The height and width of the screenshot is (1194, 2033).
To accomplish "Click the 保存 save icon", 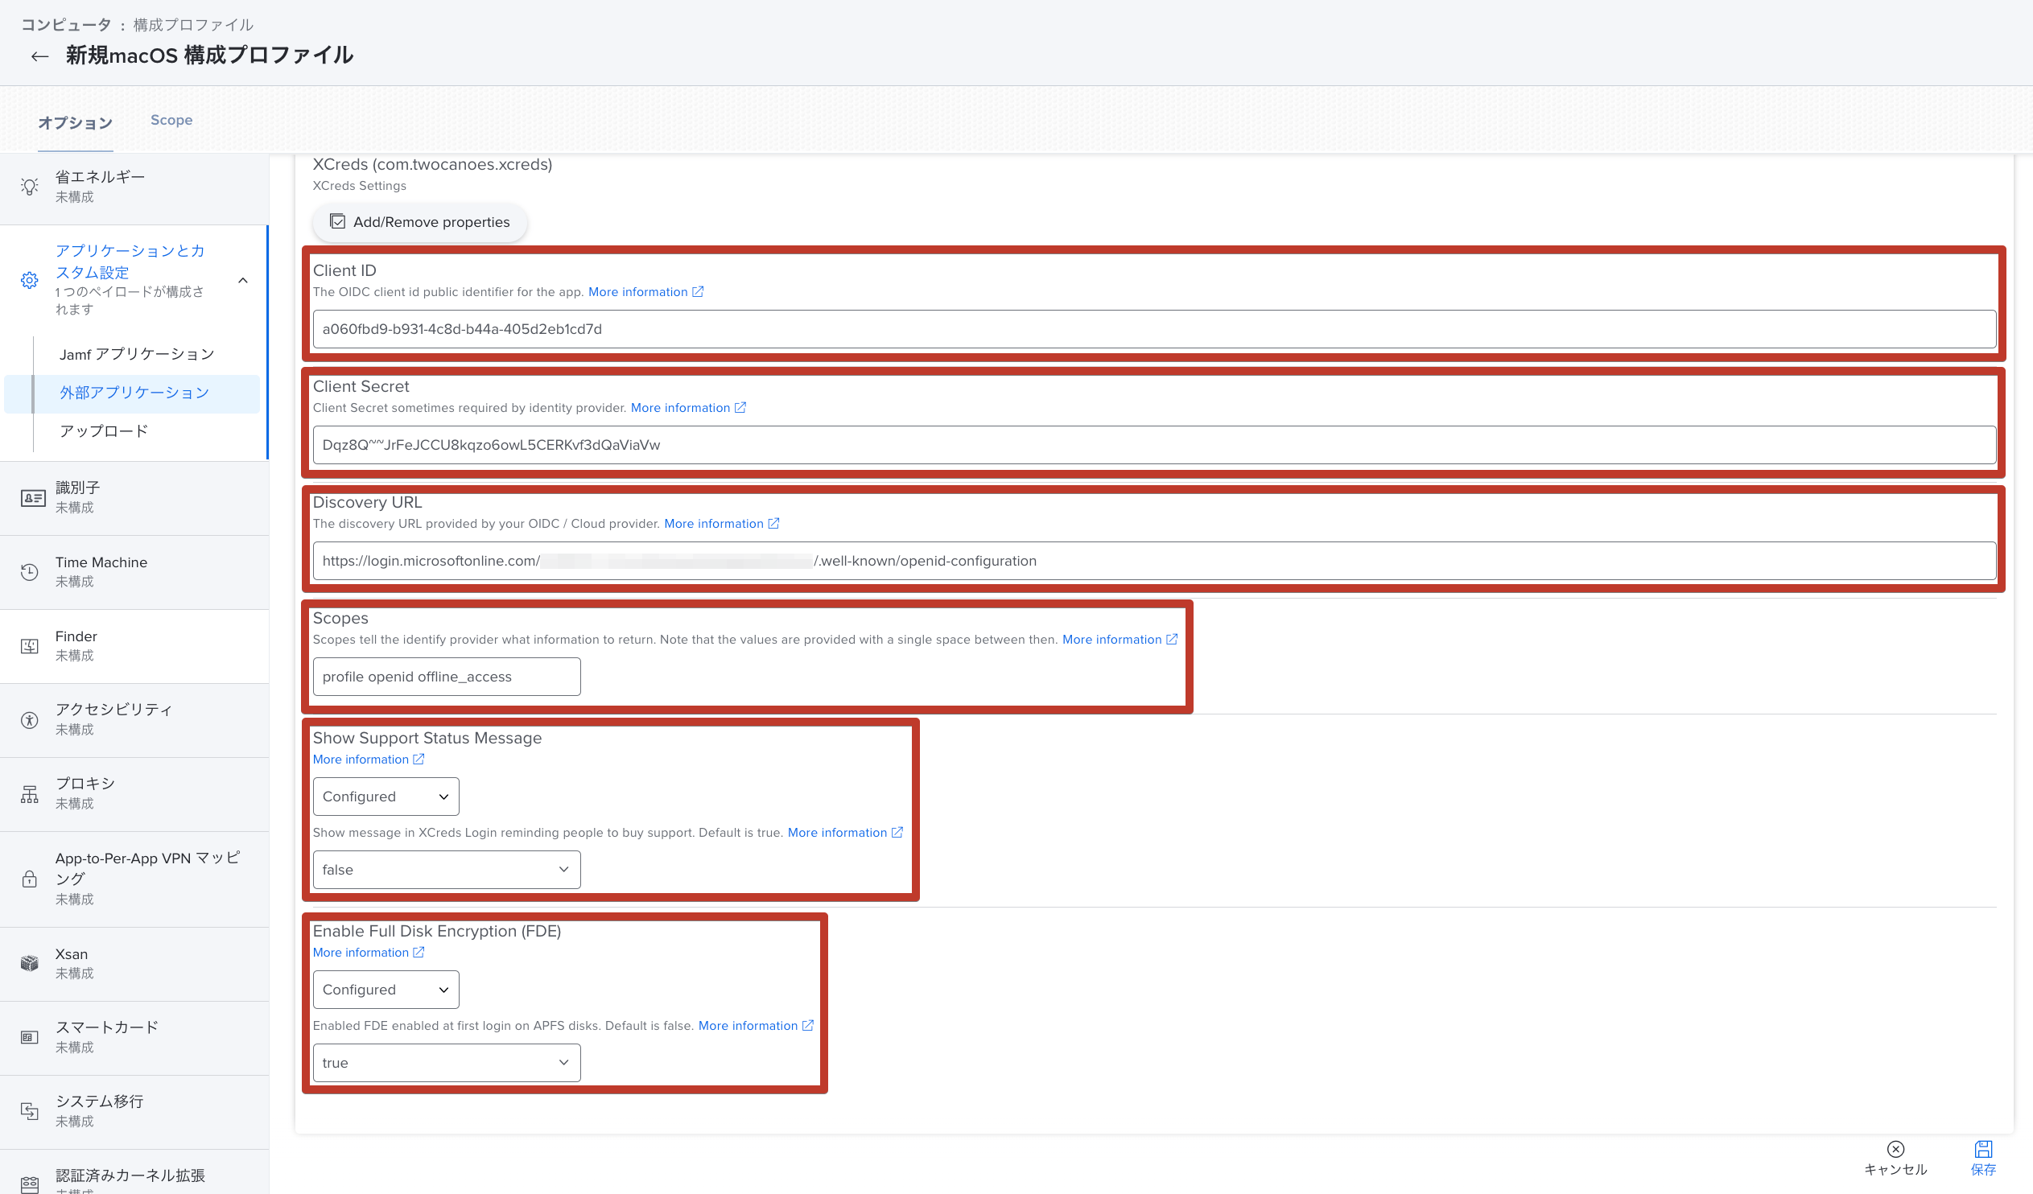I will point(1983,1149).
